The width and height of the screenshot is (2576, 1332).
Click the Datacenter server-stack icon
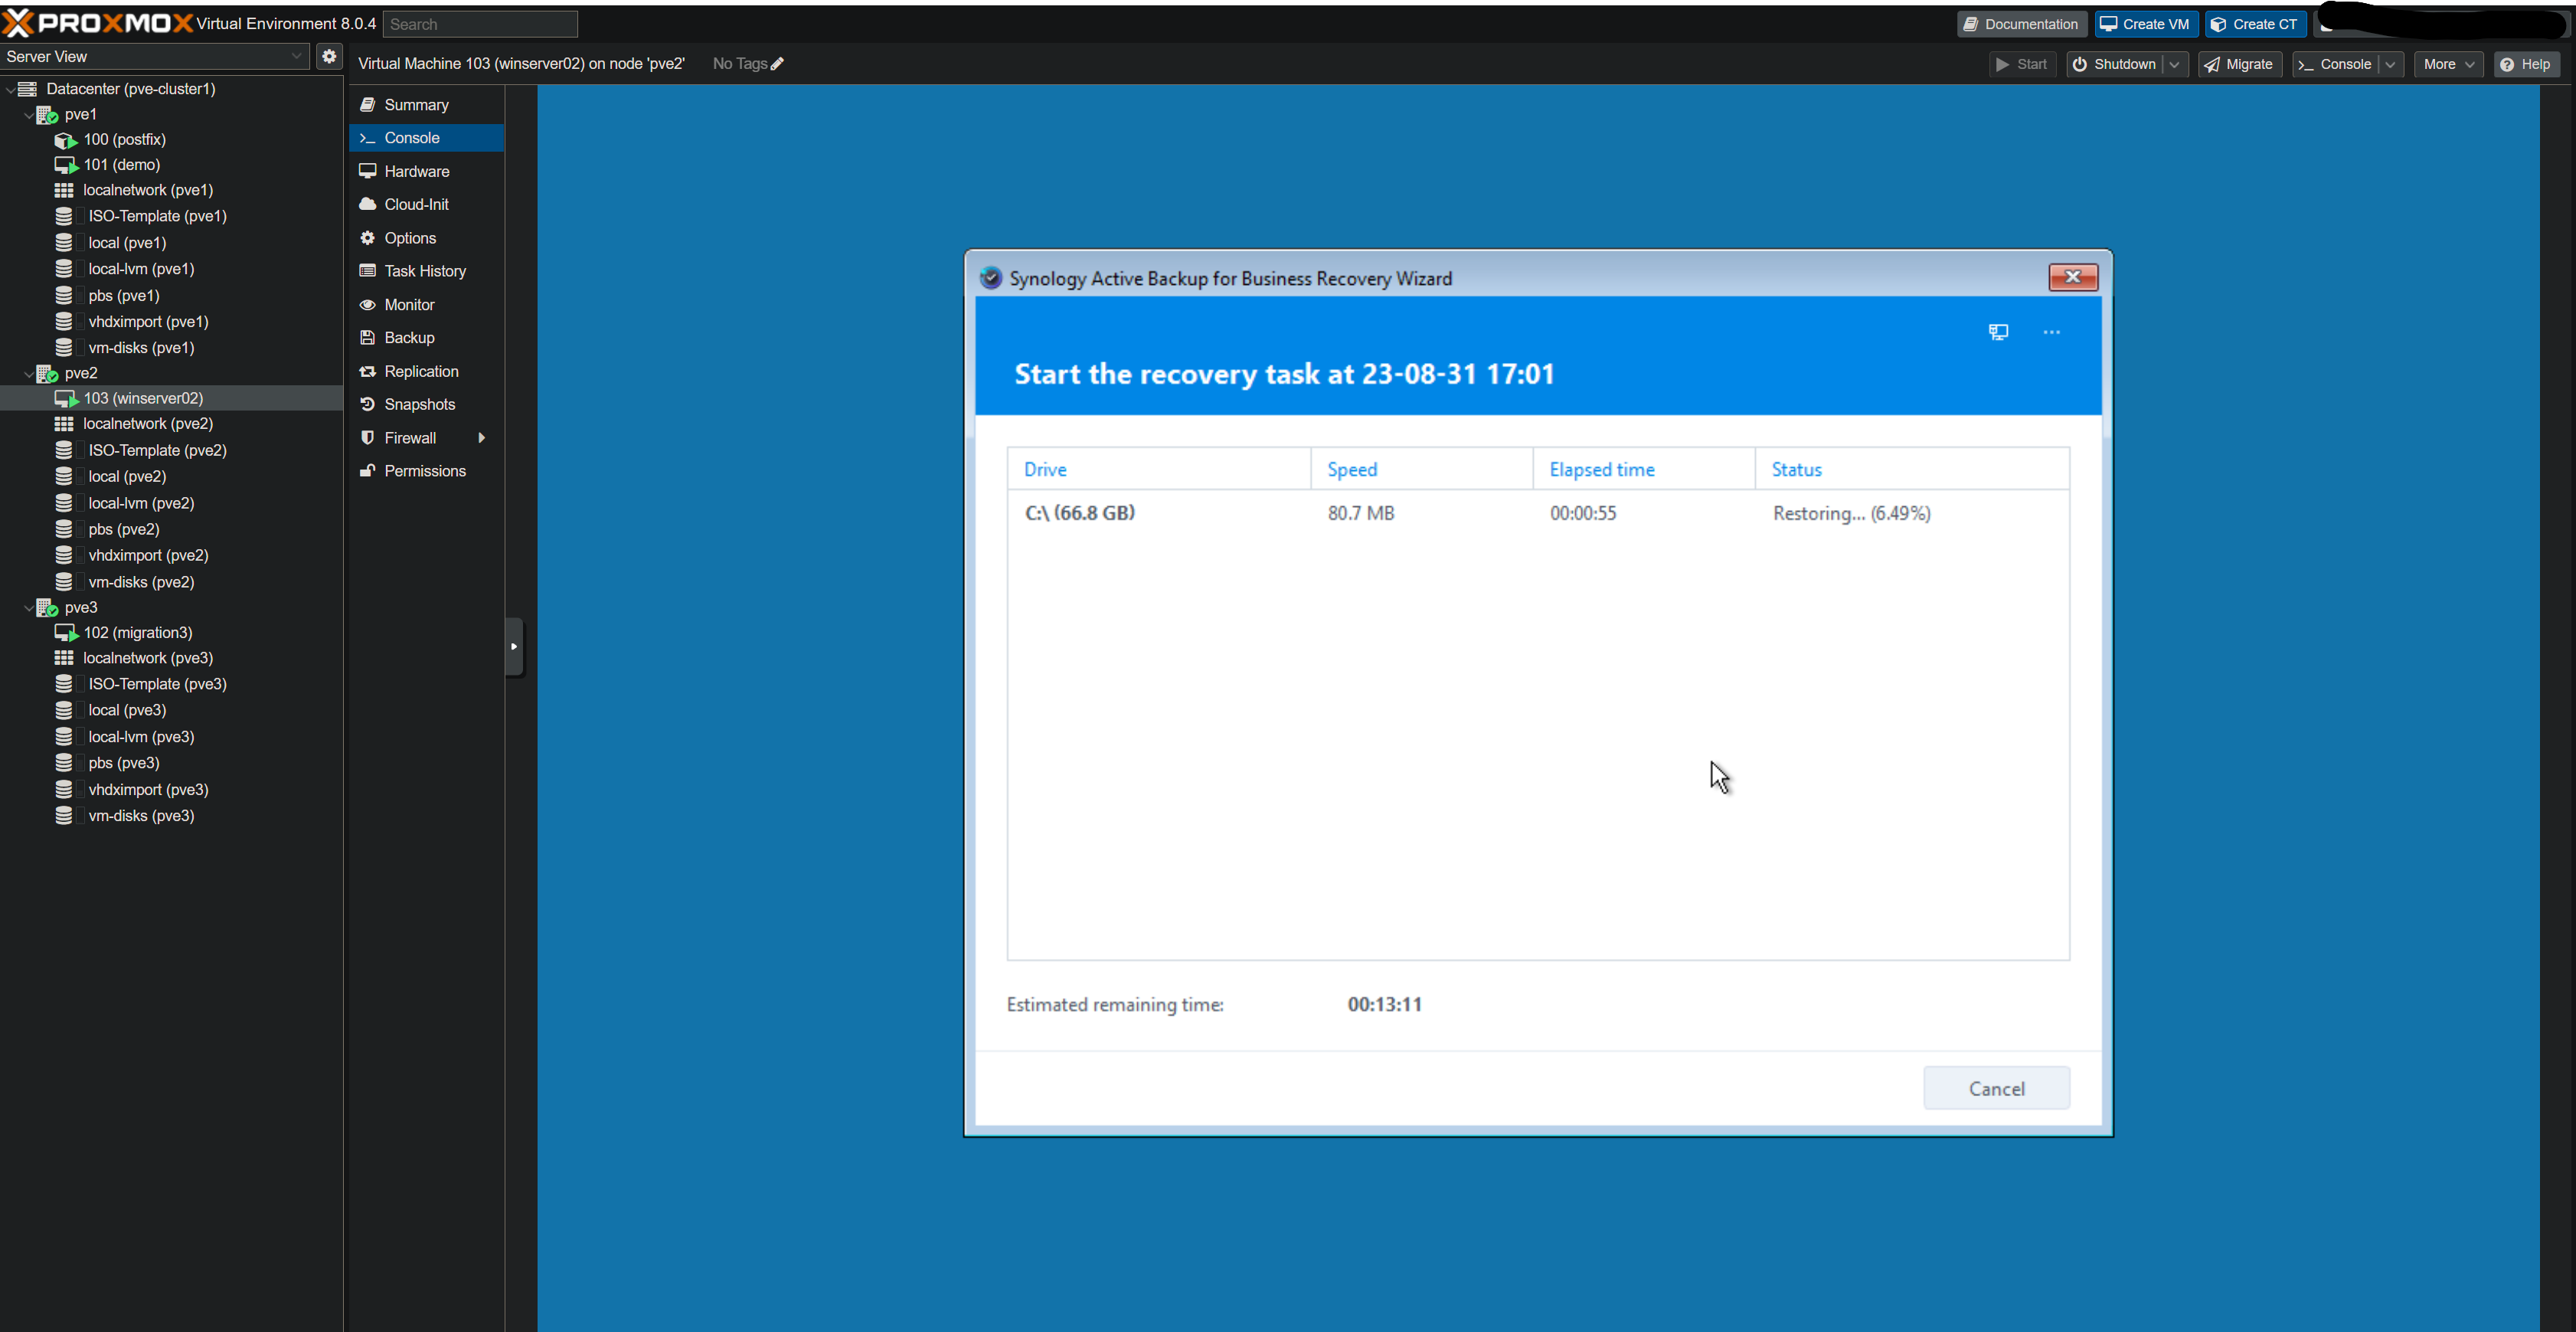pyautogui.click(x=28, y=89)
